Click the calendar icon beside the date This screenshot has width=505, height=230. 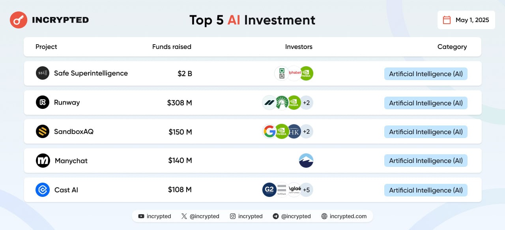coord(447,20)
